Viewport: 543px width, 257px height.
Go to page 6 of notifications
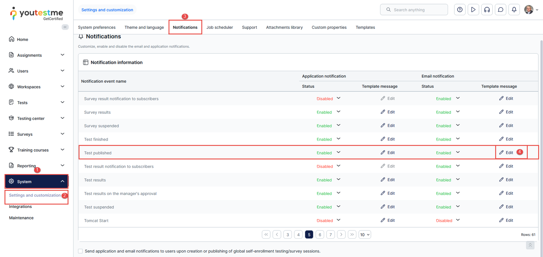click(x=320, y=235)
